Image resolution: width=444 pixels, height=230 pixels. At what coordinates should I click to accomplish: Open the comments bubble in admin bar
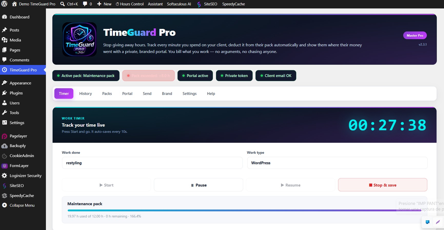pos(85,4)
